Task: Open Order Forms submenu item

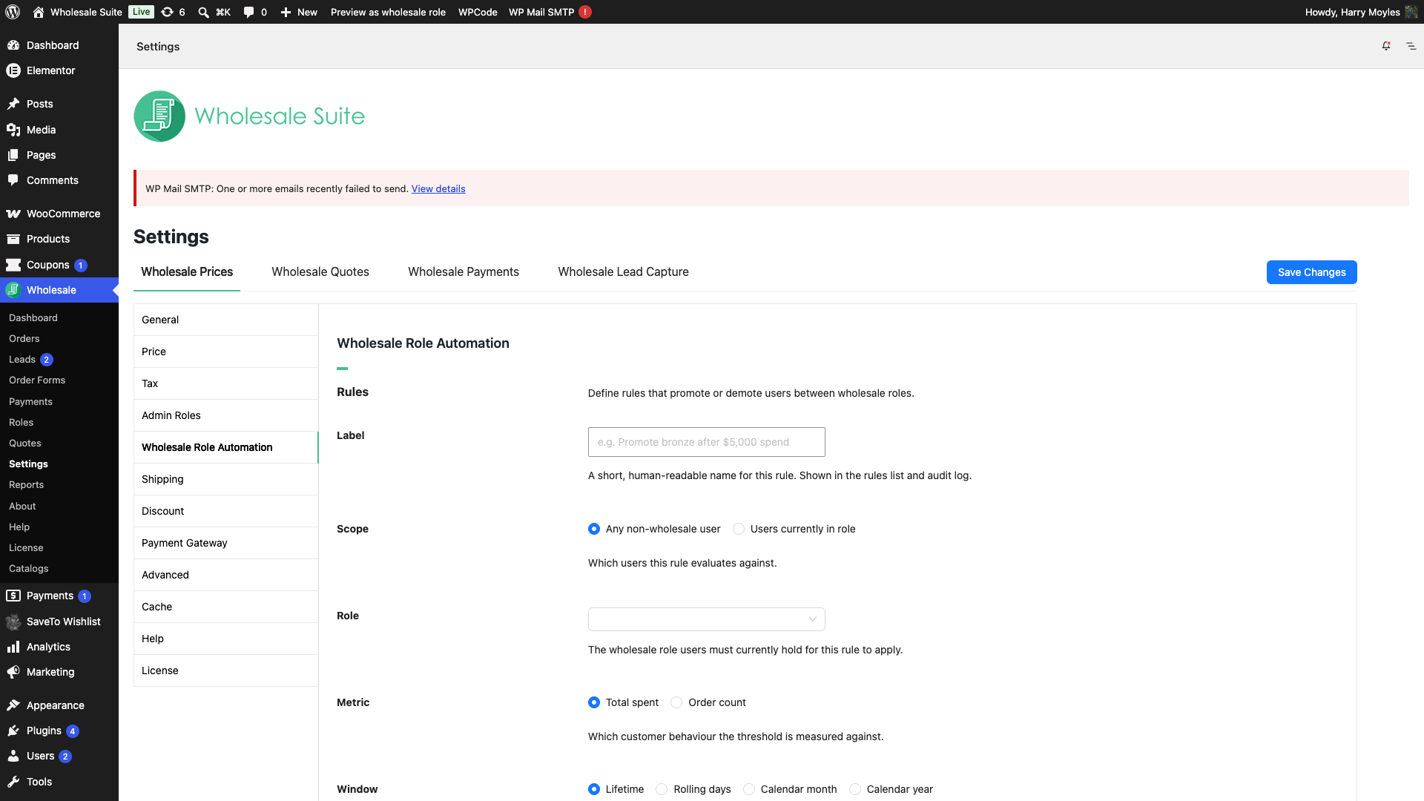Action: pos(37,380)
